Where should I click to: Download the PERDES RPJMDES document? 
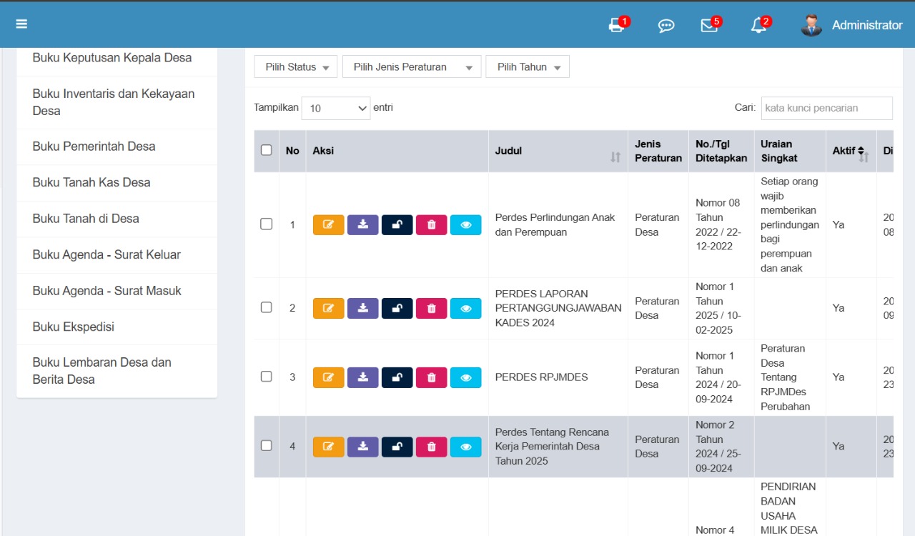(362, 377)
